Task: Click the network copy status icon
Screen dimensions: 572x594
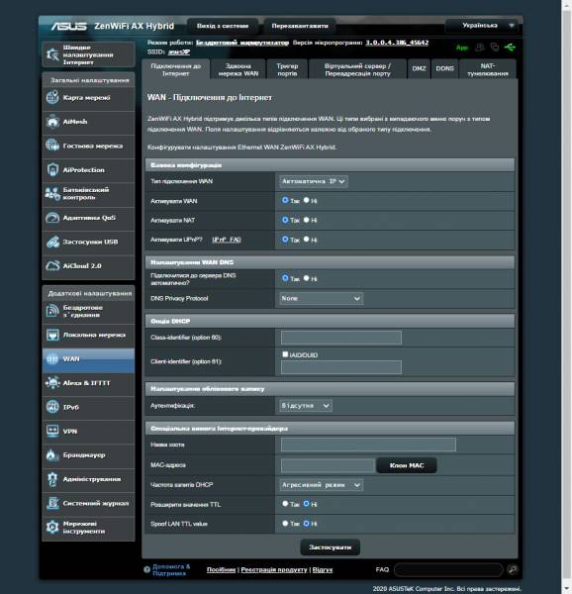Action: (x=495, y=47)
